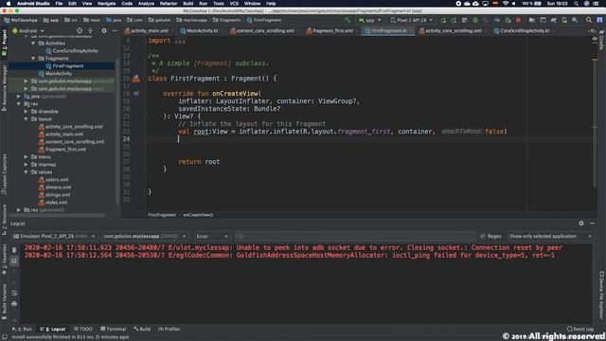Click the Print icon in Logcat sidebar
This screenshot has height=341, width=606.
14,304
